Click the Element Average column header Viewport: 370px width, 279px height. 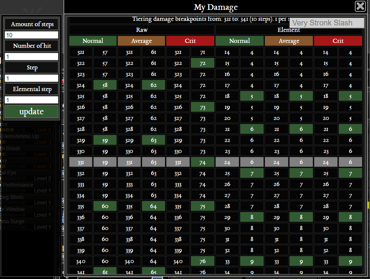[289, 41]
